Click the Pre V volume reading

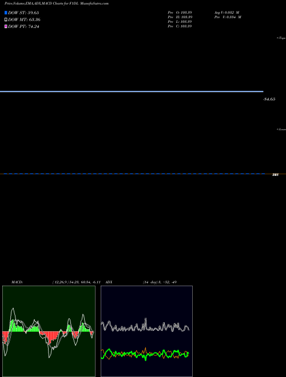(228, 17)
